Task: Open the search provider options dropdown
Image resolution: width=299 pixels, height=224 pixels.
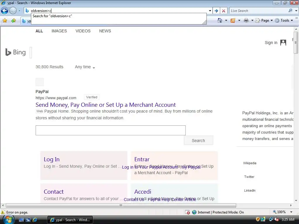Action: click(296, 11)
